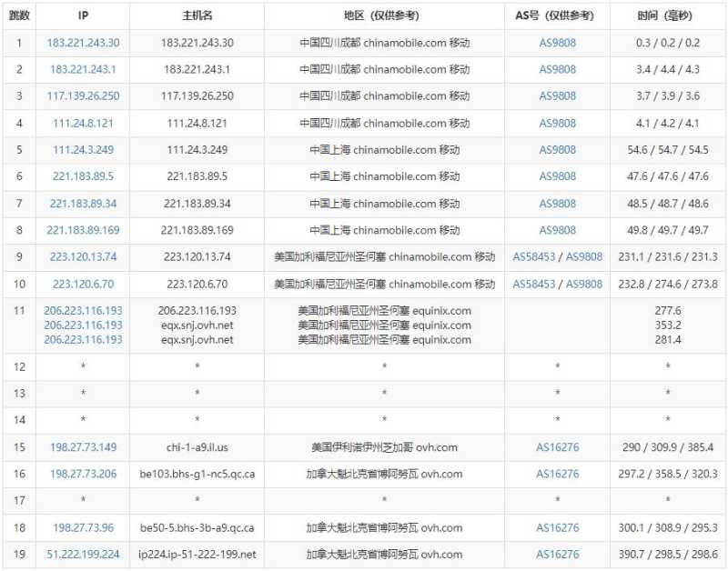Image resolution: width=728 pixels, height=571 pixels.
Task: Click AS16276 link in hop 16 row
Action: (558, 474)
